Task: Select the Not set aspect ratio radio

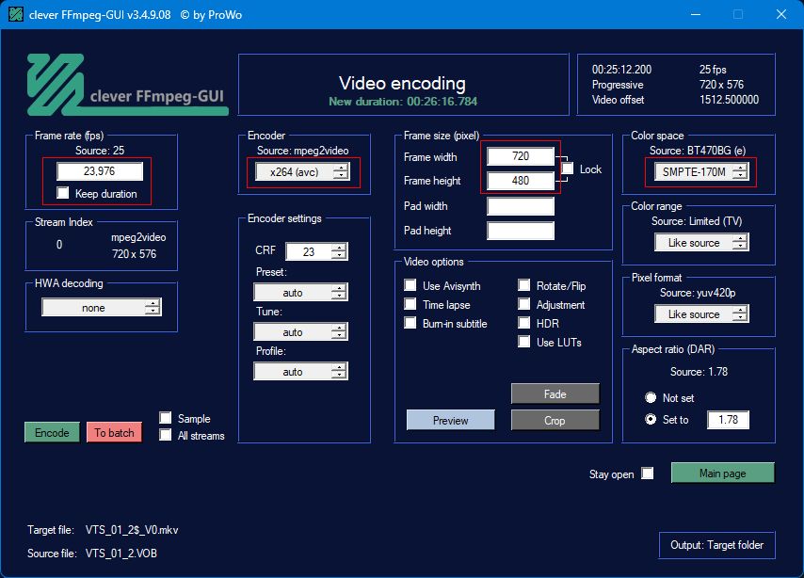Action: tap(651, 397)
